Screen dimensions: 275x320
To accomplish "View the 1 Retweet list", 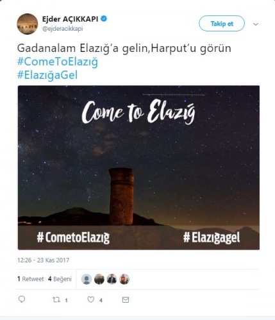I will pos(31,279).
